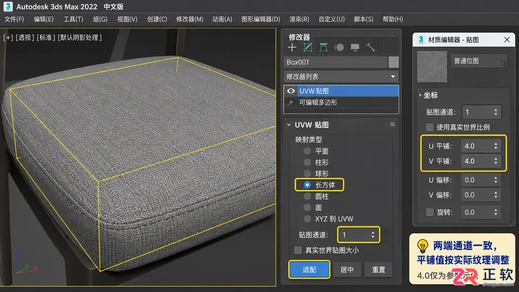Viewport: 519px width, 292px height.
Task: Open the 视图(V) menu
Action: click(127, 19)
